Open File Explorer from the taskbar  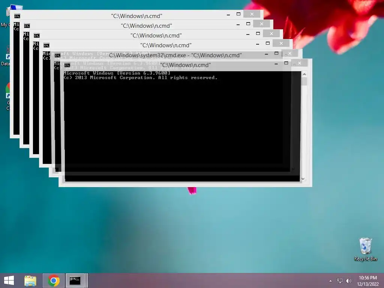point(30,280)
